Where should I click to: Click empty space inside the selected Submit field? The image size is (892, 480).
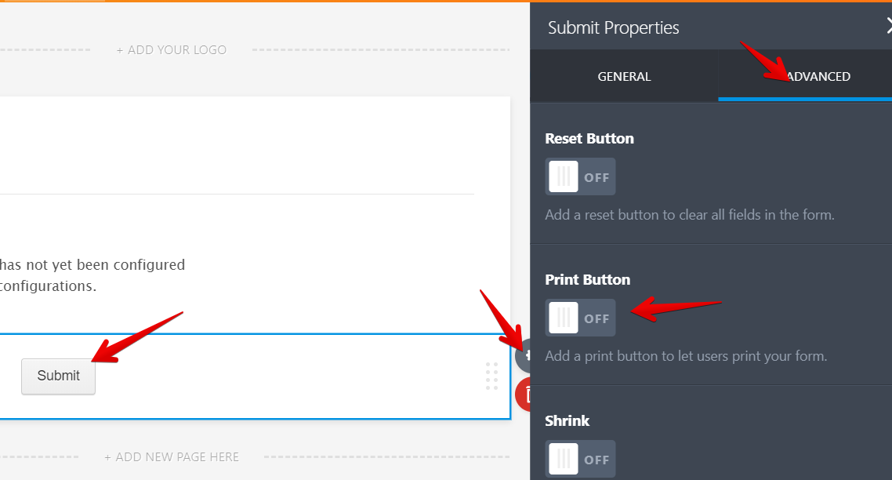click(x=274, y=376)
